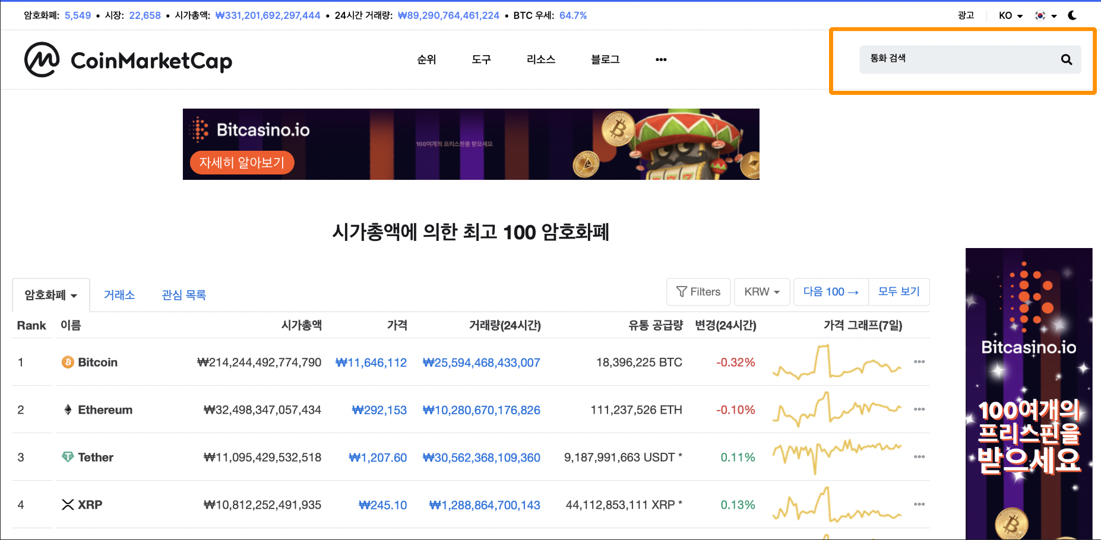The width and height of the screenshot is (1101, 540).
Task: Click BTC 우세 value 64.7%
Action: coord(573,15)
